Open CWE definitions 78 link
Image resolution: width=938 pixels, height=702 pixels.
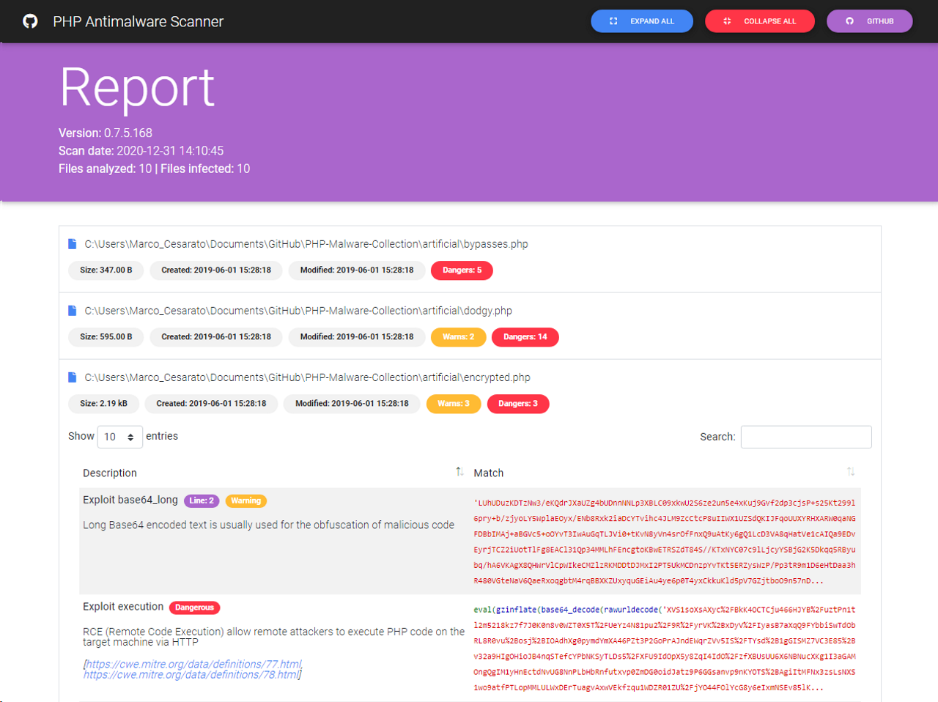[191, 675]
